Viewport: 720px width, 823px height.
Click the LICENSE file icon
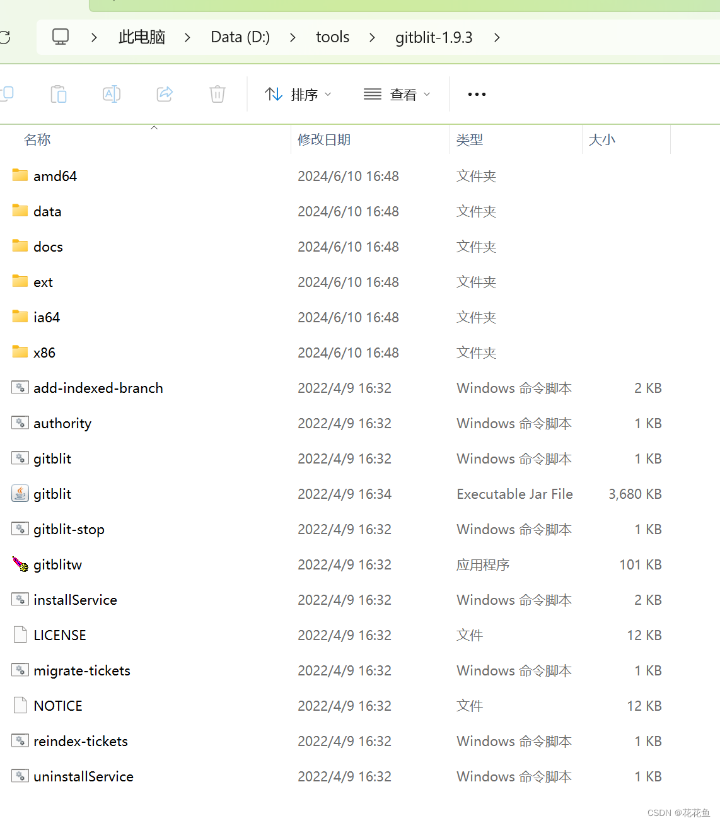pos(20,634)
